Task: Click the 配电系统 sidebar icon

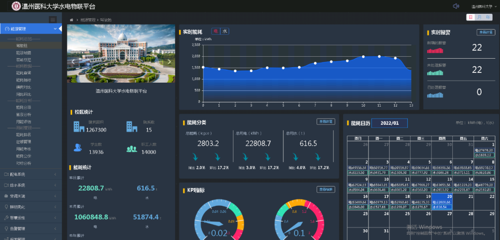Action: click(6, 174)
